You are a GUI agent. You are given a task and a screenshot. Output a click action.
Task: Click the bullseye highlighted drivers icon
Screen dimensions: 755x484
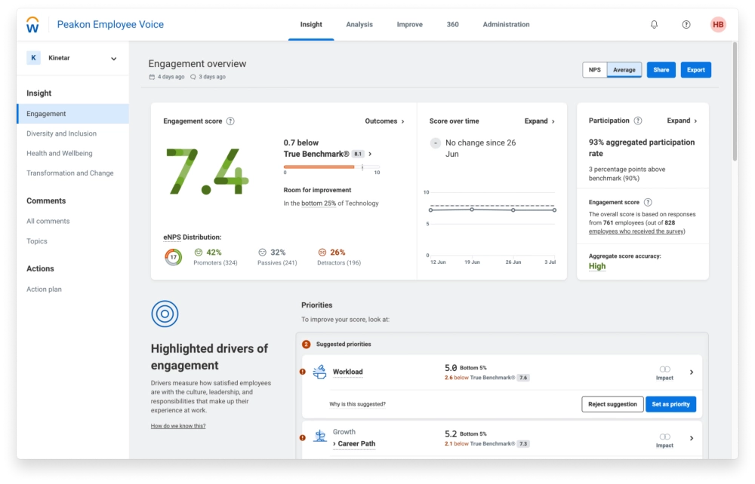pos(165,313)
